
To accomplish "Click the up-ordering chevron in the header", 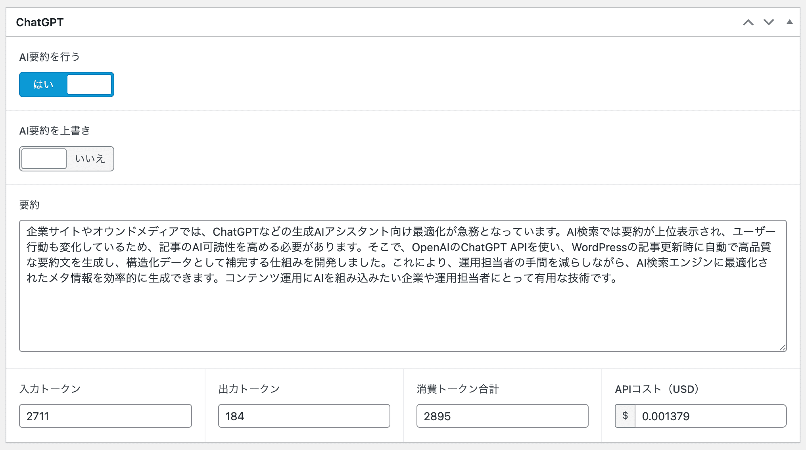I will pyautogui.click(x=749, y=22).
